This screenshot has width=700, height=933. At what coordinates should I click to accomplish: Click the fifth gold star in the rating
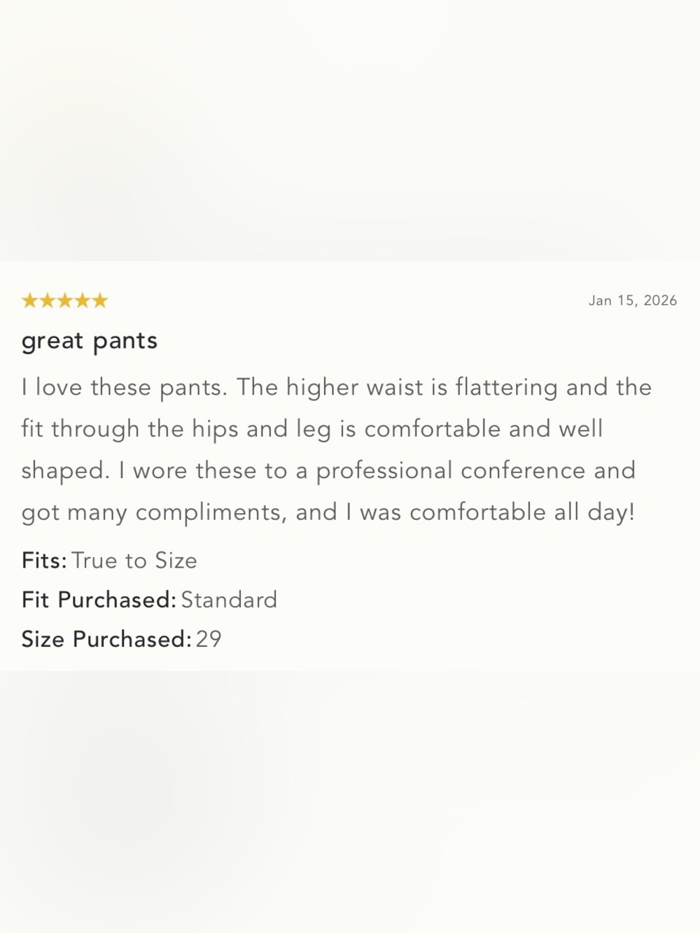100,301
